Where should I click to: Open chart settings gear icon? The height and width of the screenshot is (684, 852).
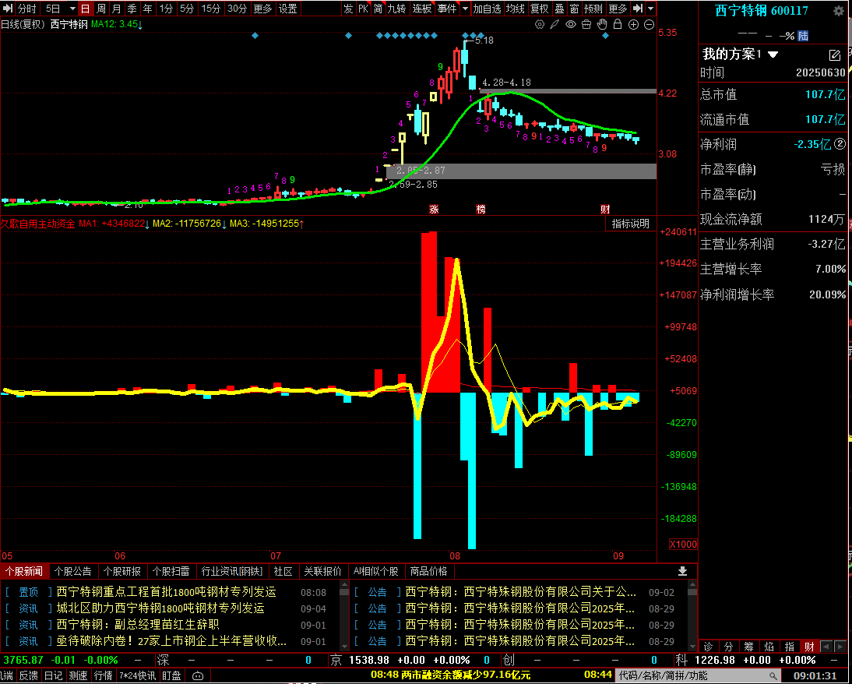tap(539, 24)
